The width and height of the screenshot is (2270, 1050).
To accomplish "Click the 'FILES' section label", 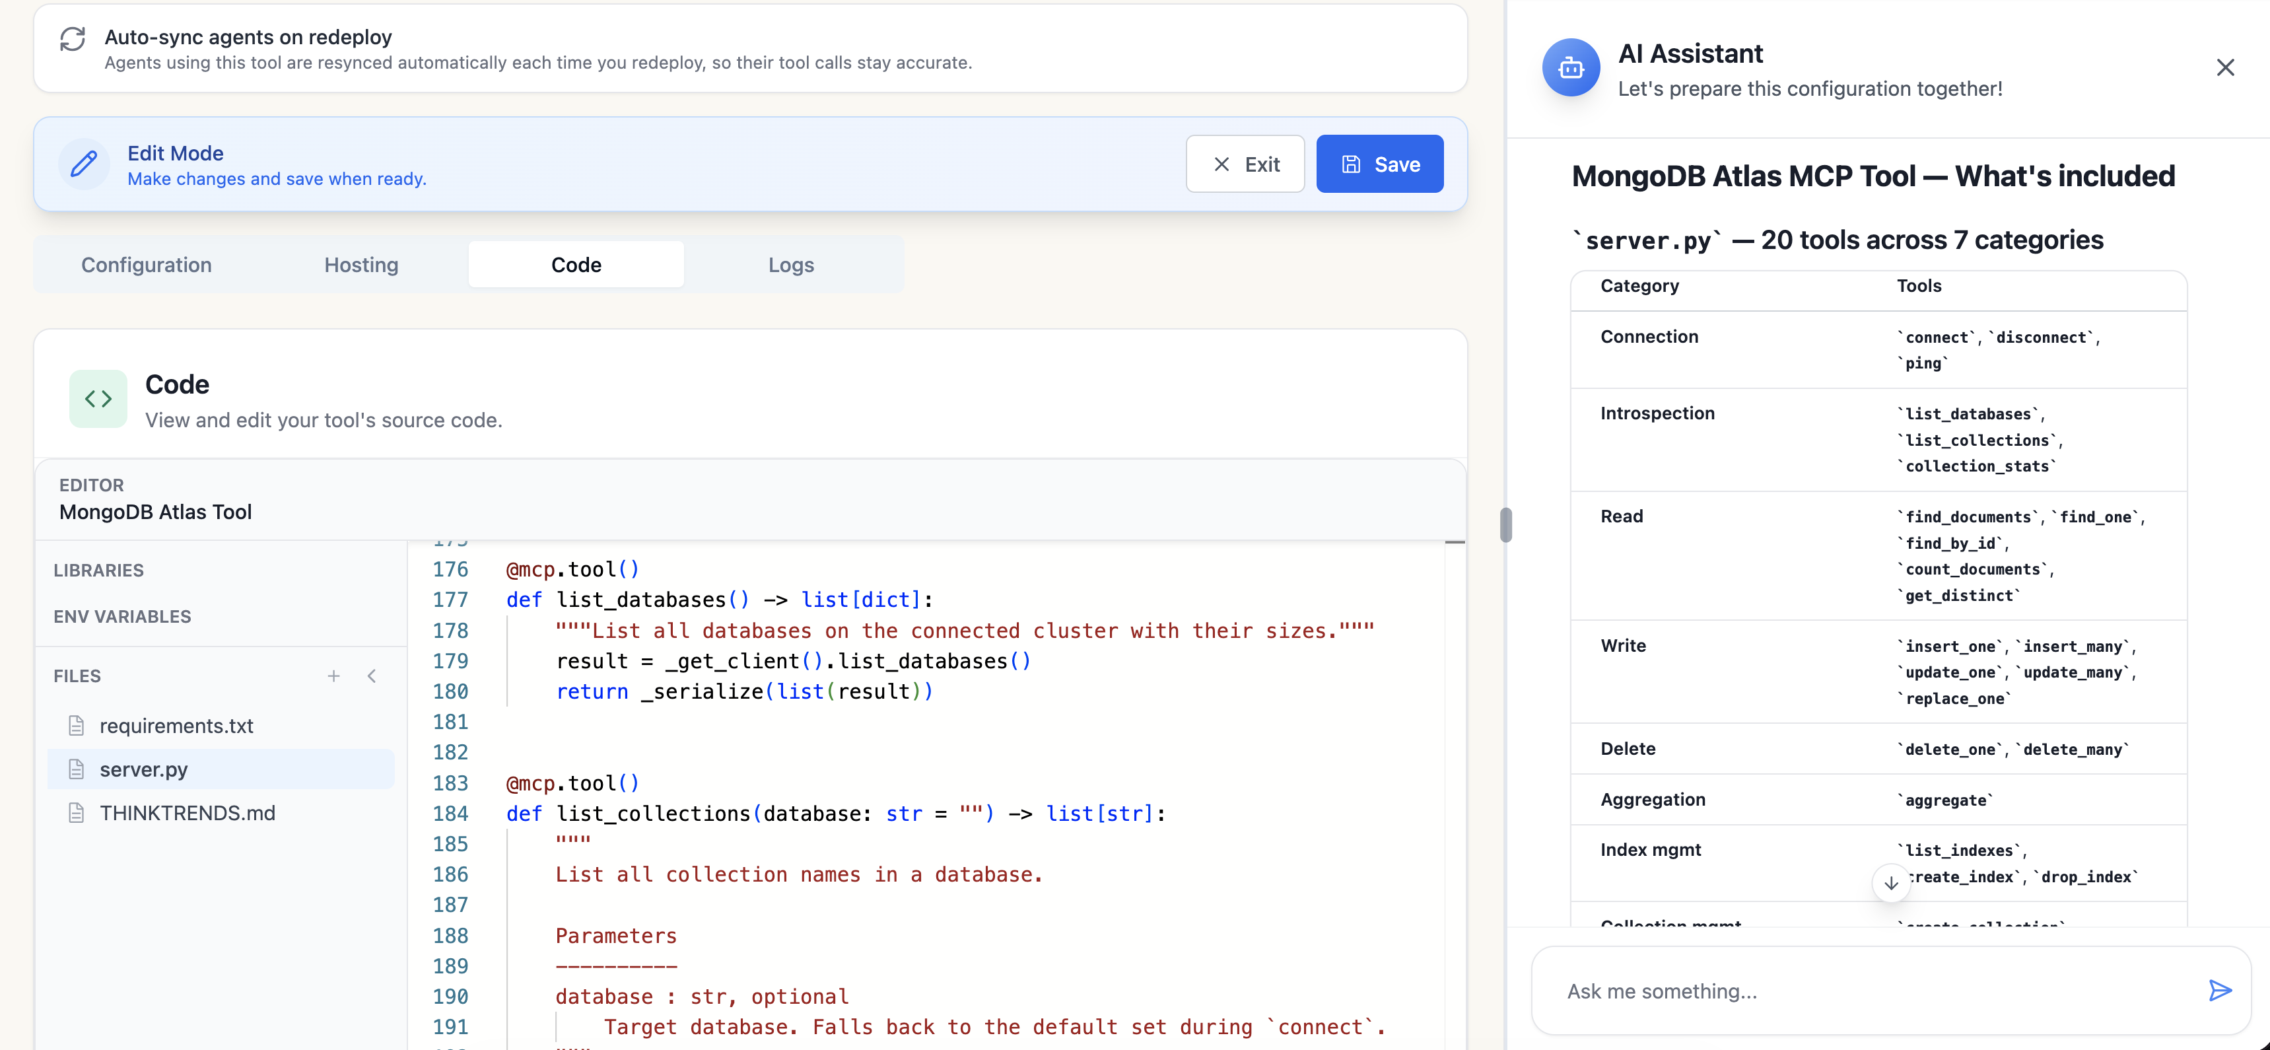I will [x=77, y=676].
